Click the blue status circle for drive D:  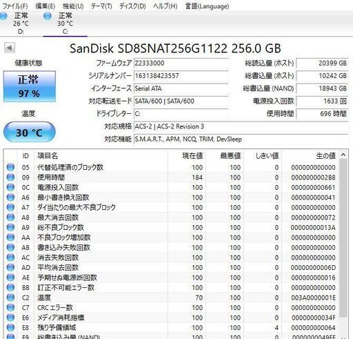coord(3,16)
